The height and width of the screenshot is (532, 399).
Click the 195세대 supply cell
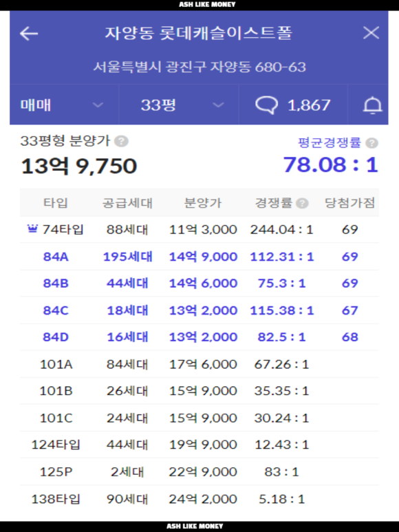(x=127, y=257)
